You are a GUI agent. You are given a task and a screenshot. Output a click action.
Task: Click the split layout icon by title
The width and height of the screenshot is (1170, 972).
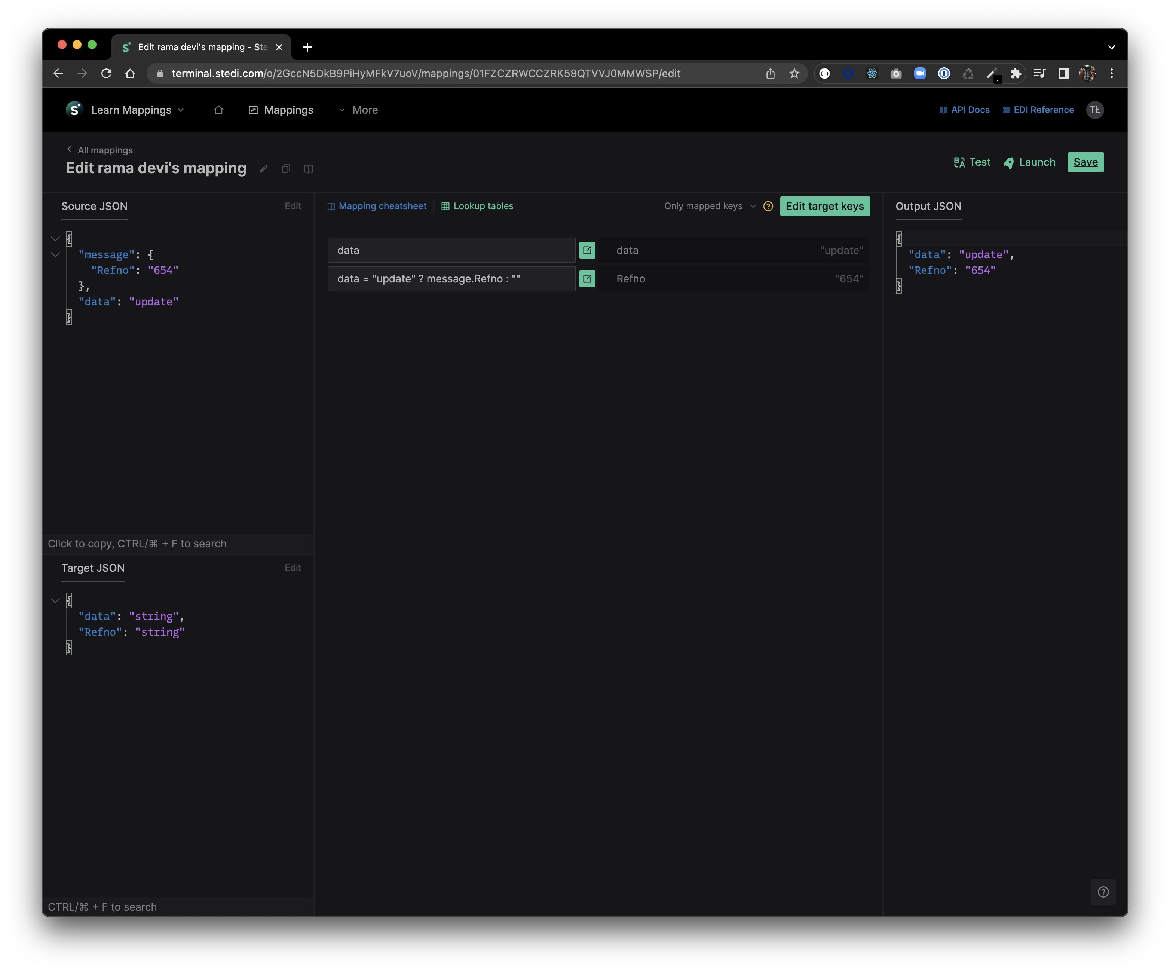308,169
